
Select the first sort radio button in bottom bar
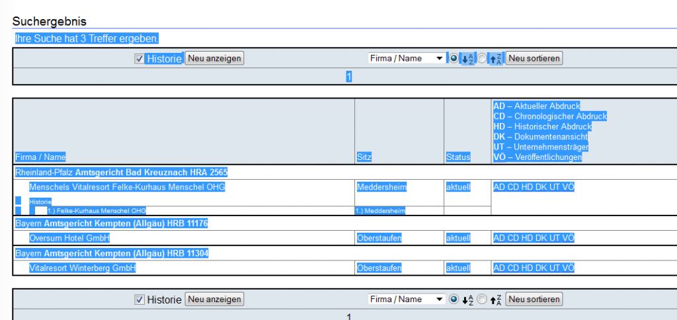(454, 300)
